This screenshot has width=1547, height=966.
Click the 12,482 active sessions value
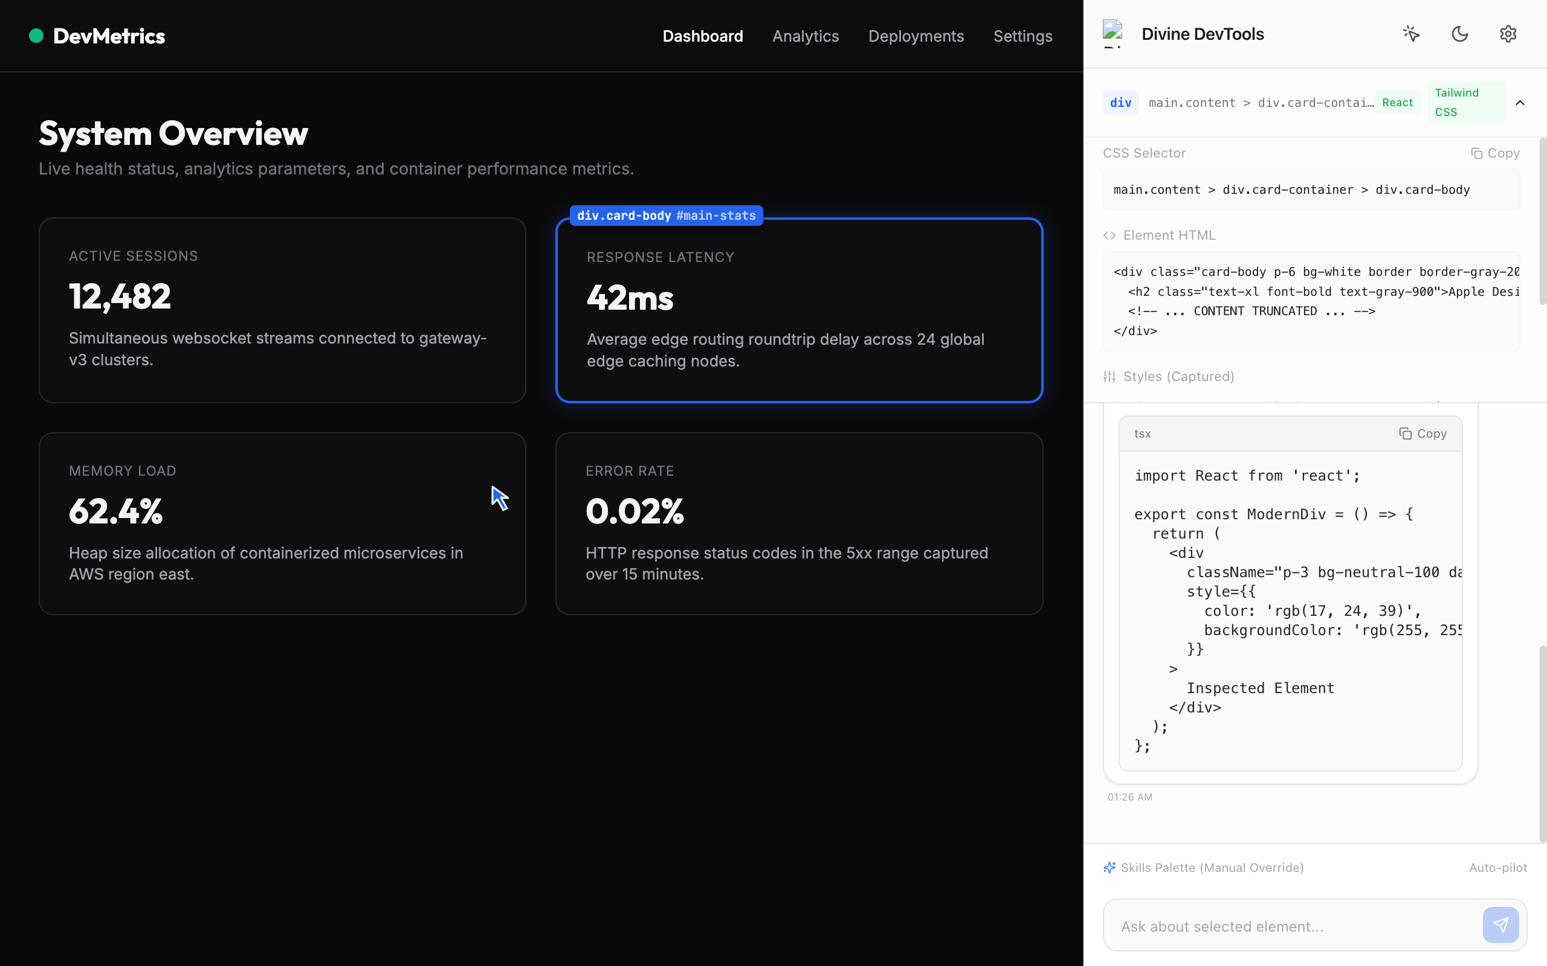120,296
